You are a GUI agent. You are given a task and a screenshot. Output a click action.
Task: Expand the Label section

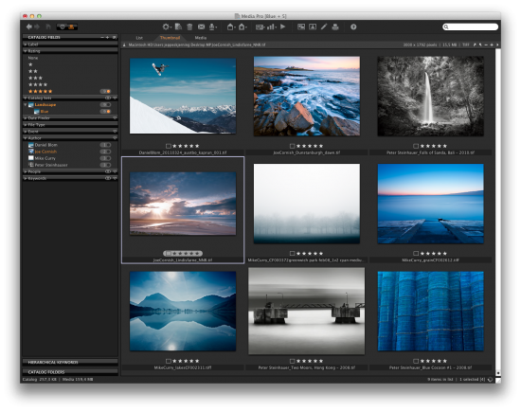point(26,45)
